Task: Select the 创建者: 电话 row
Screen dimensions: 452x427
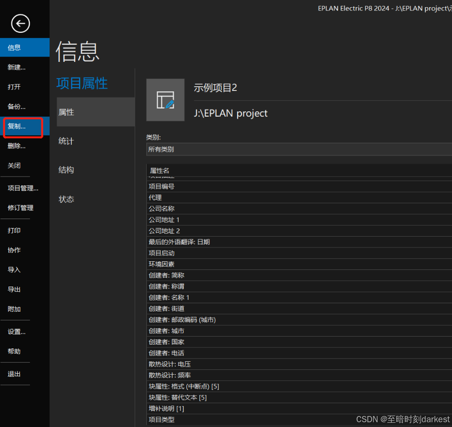Action: 299,353
